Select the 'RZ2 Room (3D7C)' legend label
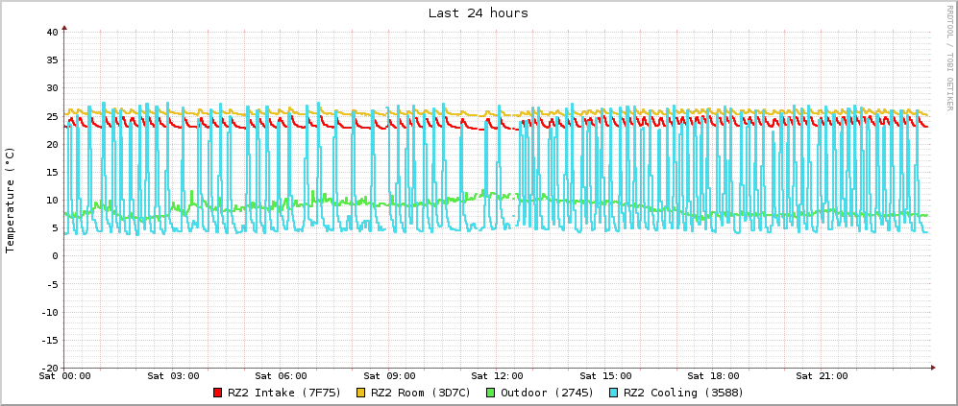958x406 pixels. click(420, 393)
